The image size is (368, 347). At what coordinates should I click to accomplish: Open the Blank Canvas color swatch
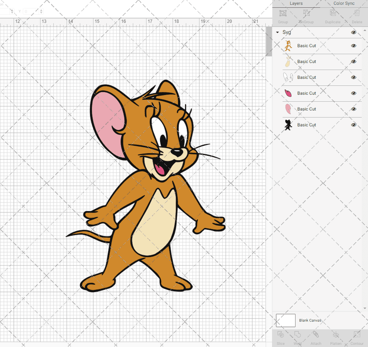(285, 320)
